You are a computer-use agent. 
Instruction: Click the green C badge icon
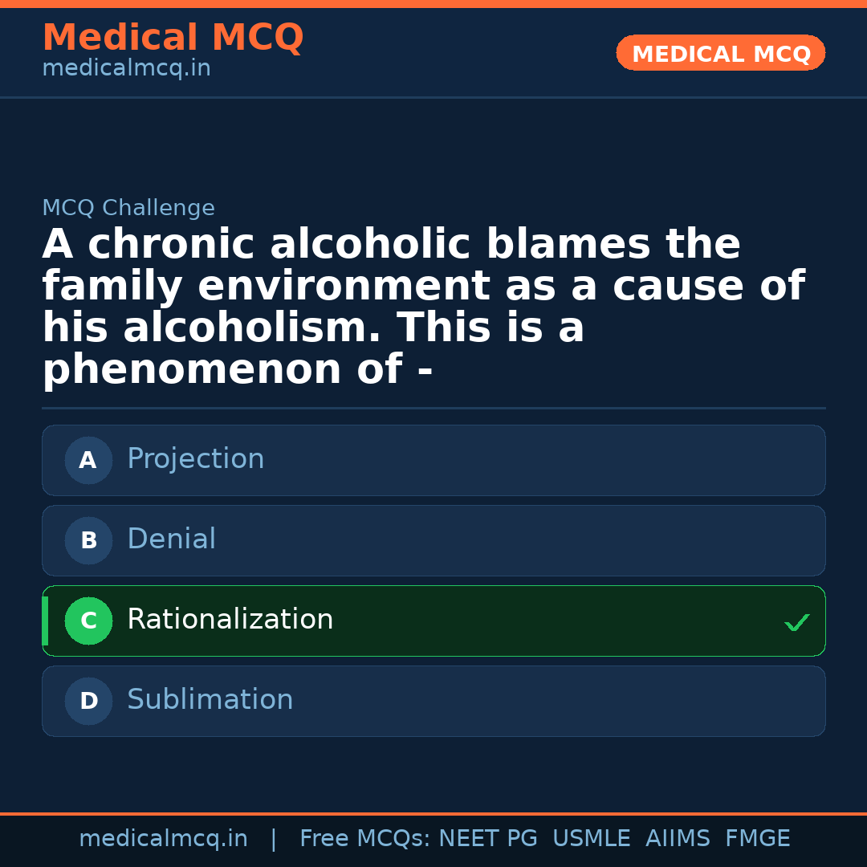tap(88, 621)
